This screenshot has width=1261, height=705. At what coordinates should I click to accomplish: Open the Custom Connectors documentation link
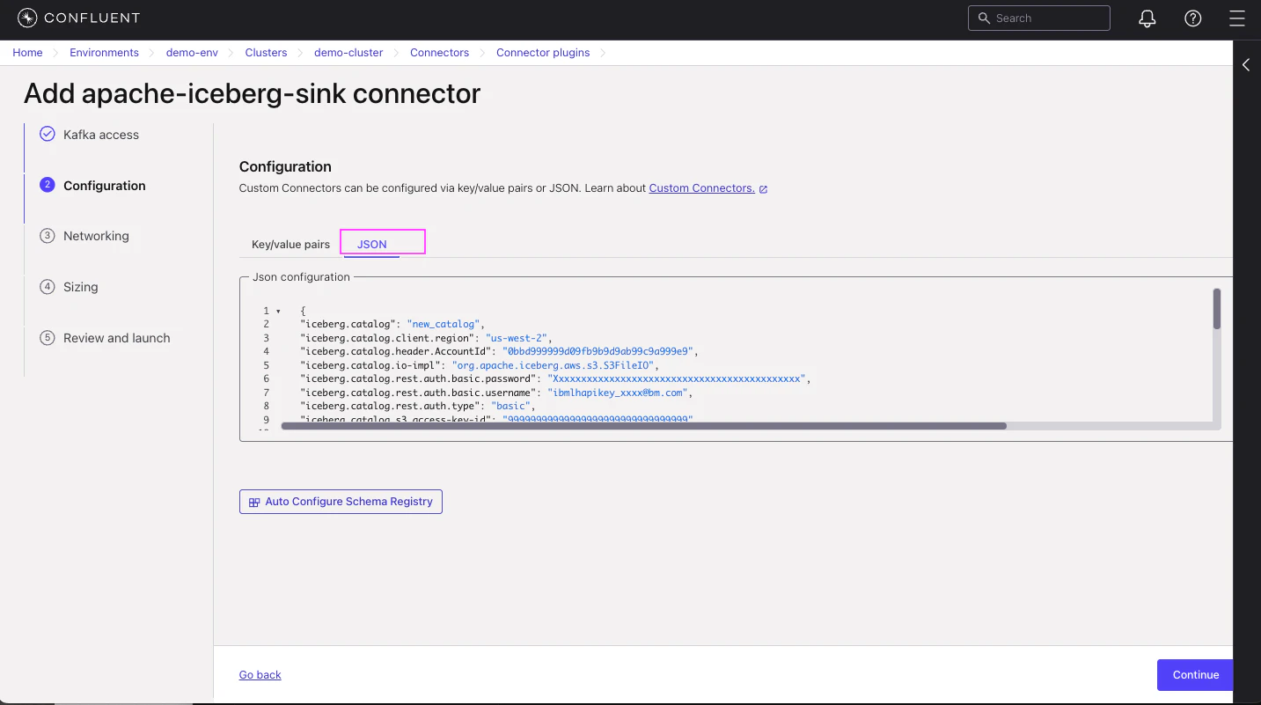click(701, 188)
